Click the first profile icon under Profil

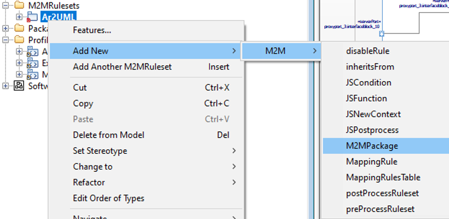[32, 51]
